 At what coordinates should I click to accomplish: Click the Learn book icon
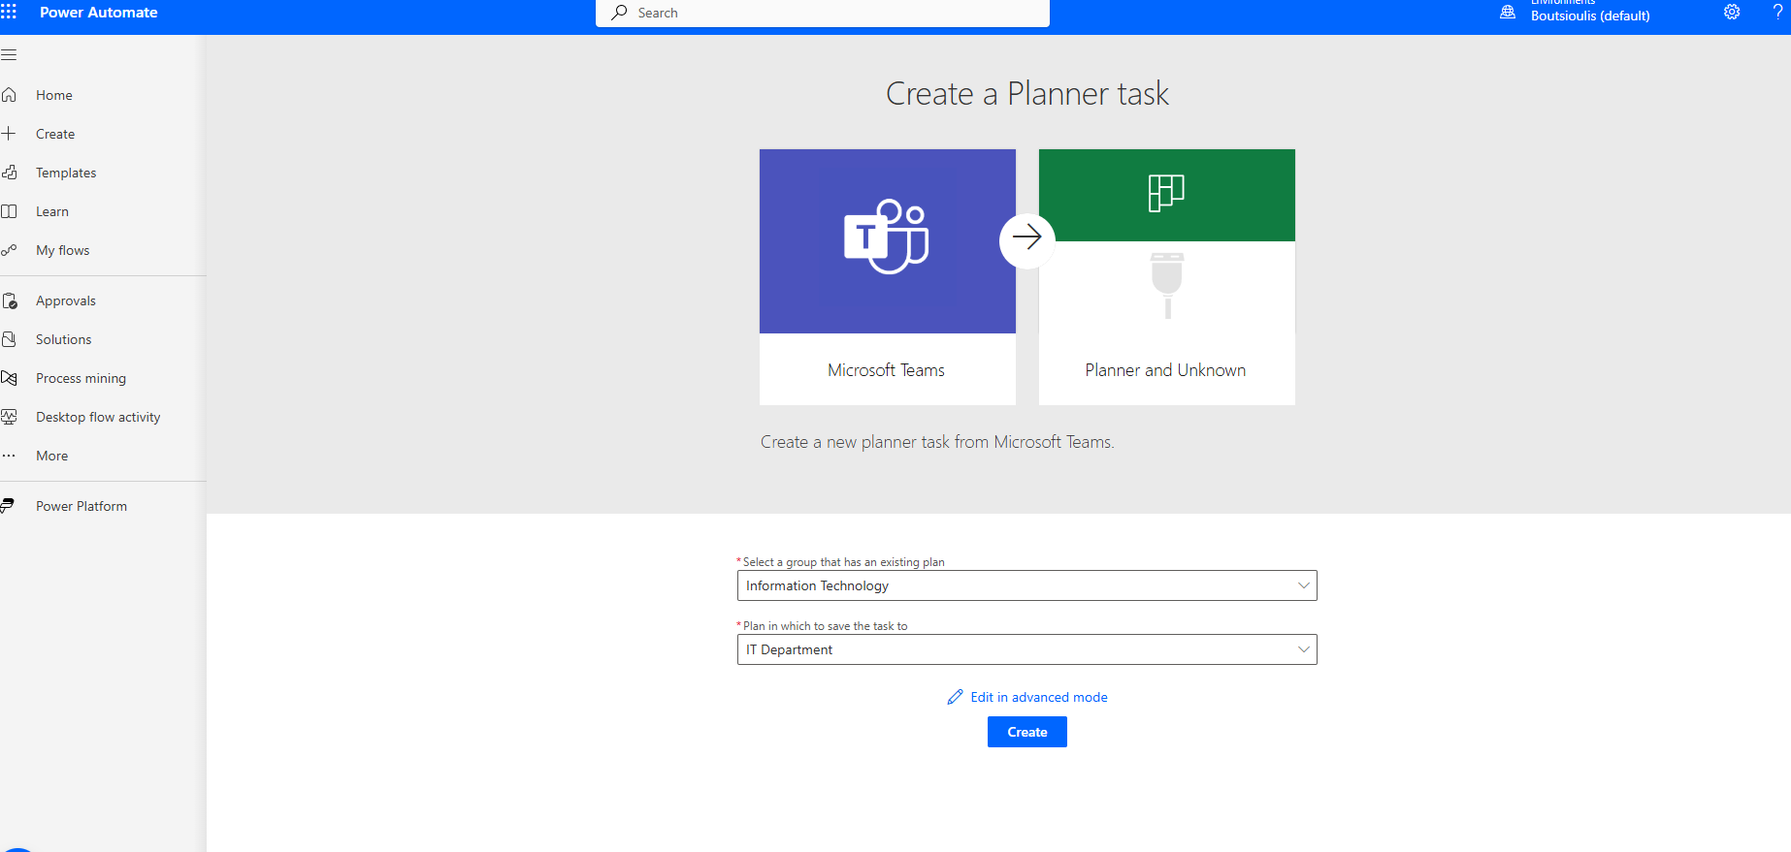pos(9,211)
